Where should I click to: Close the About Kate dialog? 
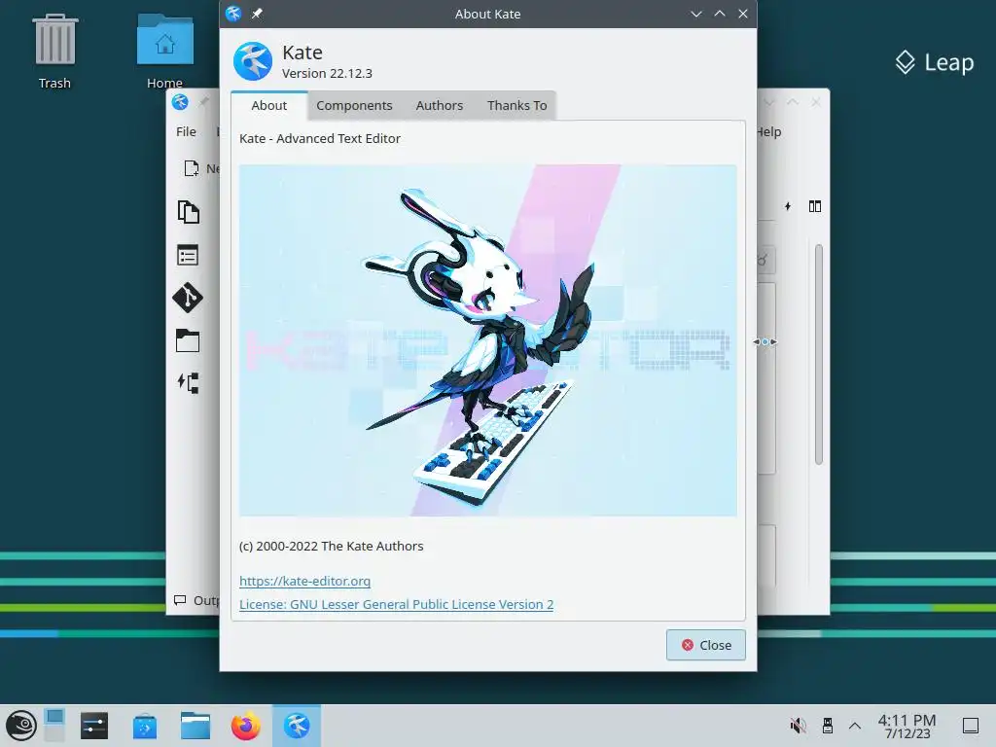coord(706,645)
